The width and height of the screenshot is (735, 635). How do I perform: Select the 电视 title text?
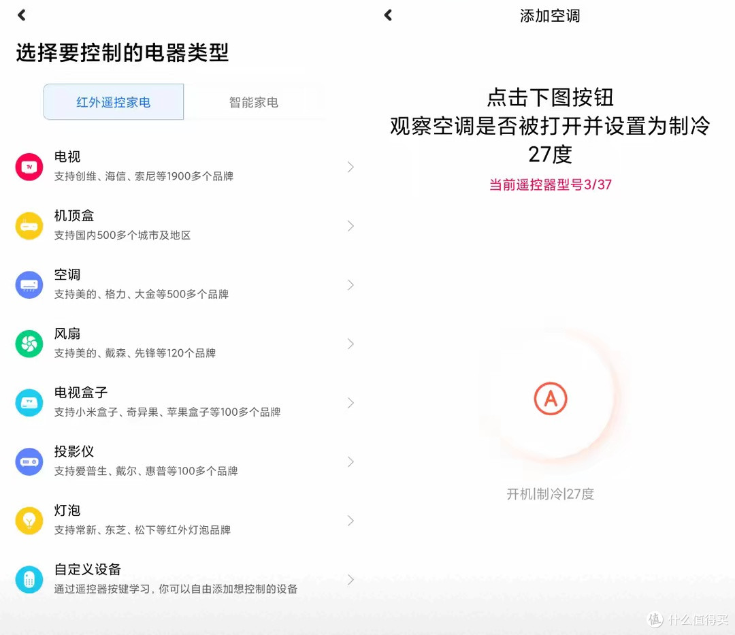pyautogui.click(x=67, y=157)
